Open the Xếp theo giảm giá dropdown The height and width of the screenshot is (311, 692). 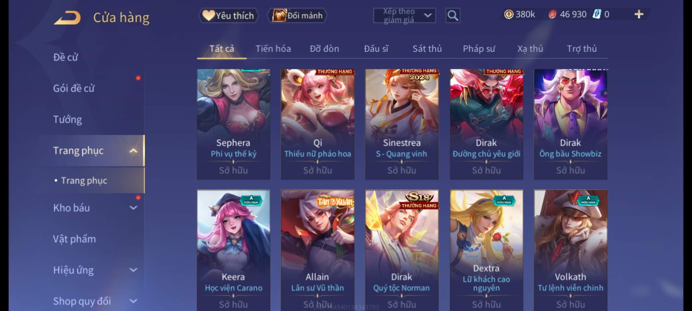point(405,16)
